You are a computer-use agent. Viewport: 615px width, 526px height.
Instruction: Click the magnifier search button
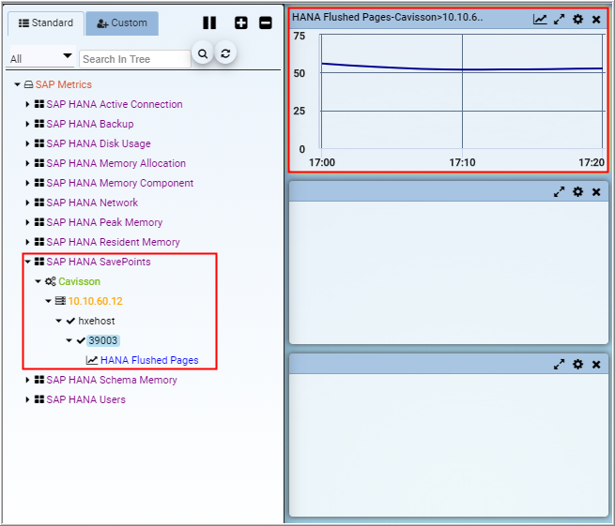(203, 53)
